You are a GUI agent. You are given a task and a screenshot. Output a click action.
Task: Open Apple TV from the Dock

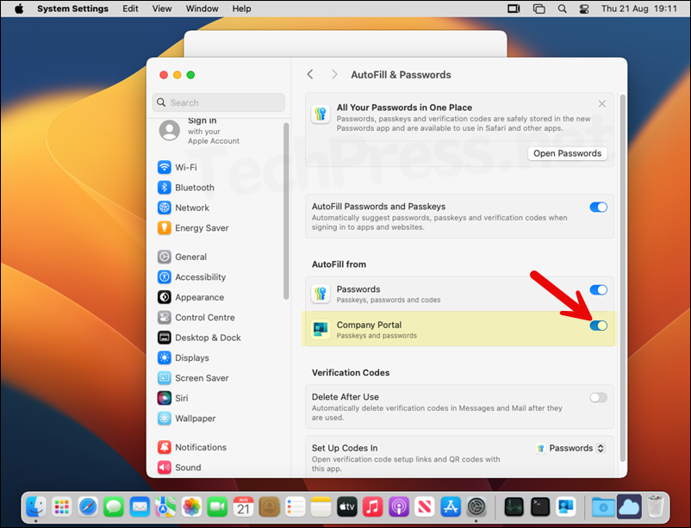(x=347, y=506)
